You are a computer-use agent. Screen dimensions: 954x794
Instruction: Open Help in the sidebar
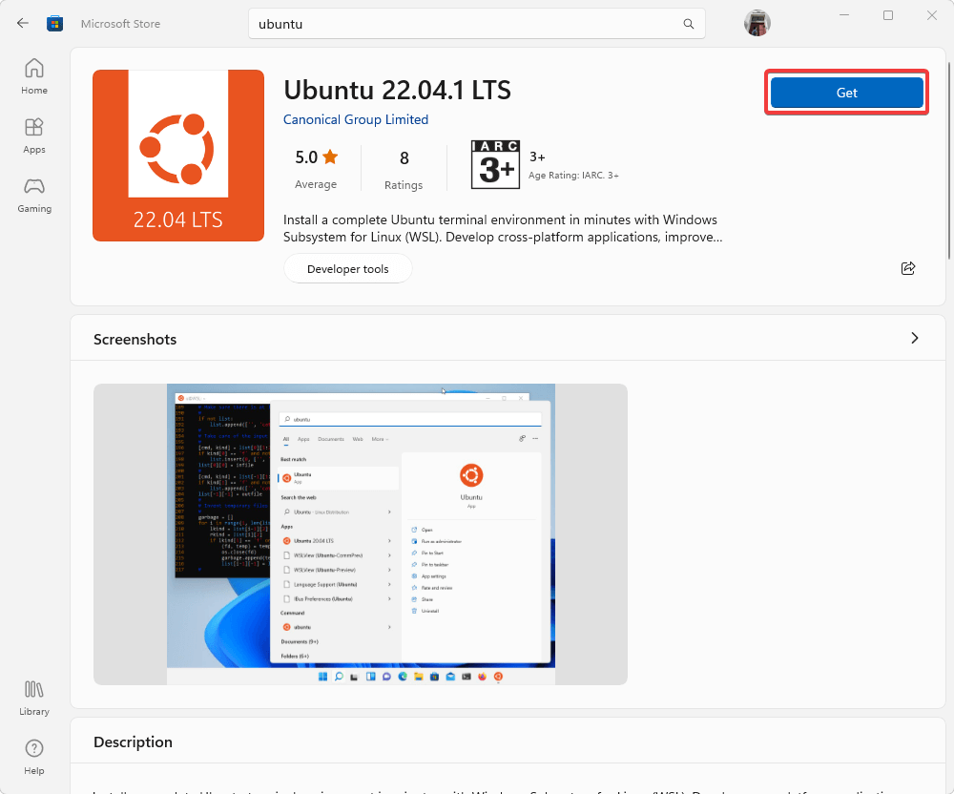(x=34, y=757)
